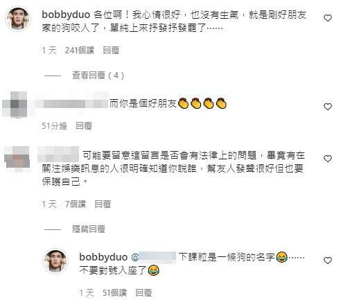Viewport: 341px width, 300px height.
Task: Tap heart on the legal-issue warning comment
Action: point(328,159)
